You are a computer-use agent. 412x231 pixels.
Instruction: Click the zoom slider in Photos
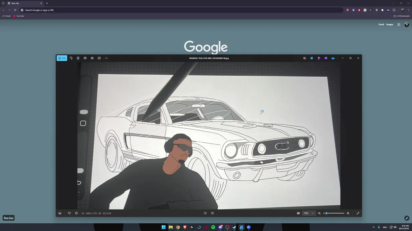point(334,213)
